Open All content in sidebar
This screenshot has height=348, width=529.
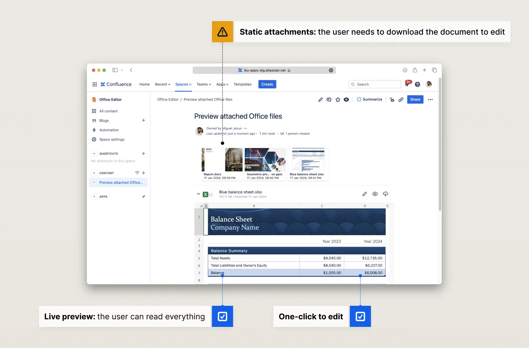[108, 111]
